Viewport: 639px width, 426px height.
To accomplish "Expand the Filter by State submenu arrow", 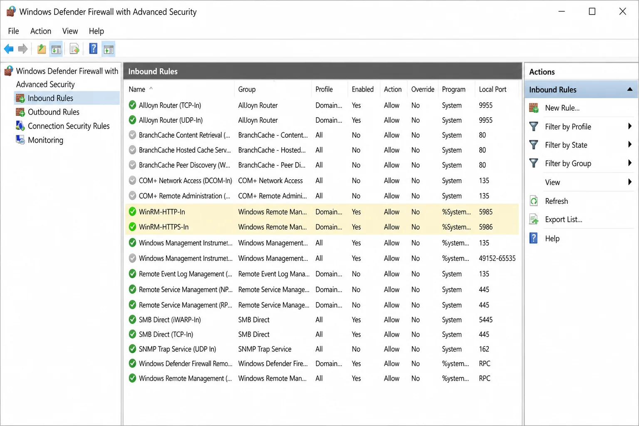I will (x=630, y=144).
